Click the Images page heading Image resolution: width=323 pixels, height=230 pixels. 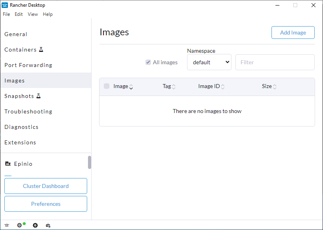point(114,32)
